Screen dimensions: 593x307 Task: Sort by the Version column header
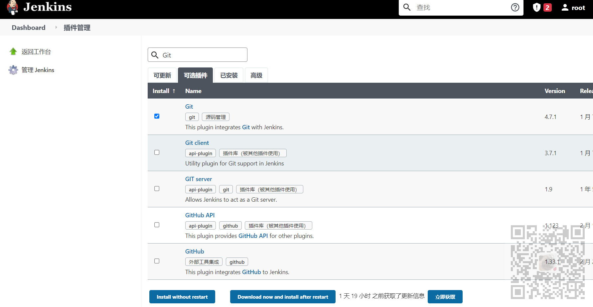[555, 91]
